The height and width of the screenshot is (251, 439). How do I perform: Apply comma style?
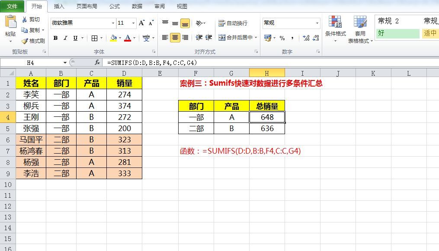tap(292, 38)
